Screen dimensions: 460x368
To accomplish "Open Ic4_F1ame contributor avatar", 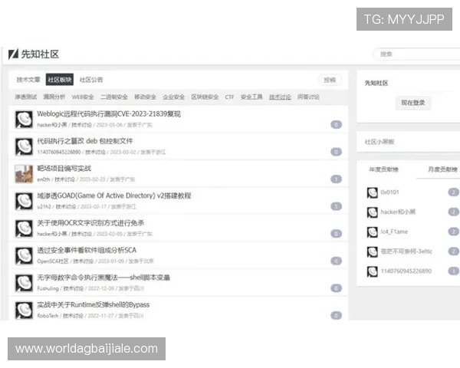I will 373,232.
